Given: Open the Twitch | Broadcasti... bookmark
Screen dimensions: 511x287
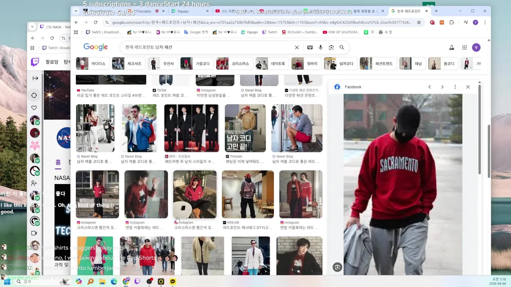Looking at the screenshot, I should (103, 32).
